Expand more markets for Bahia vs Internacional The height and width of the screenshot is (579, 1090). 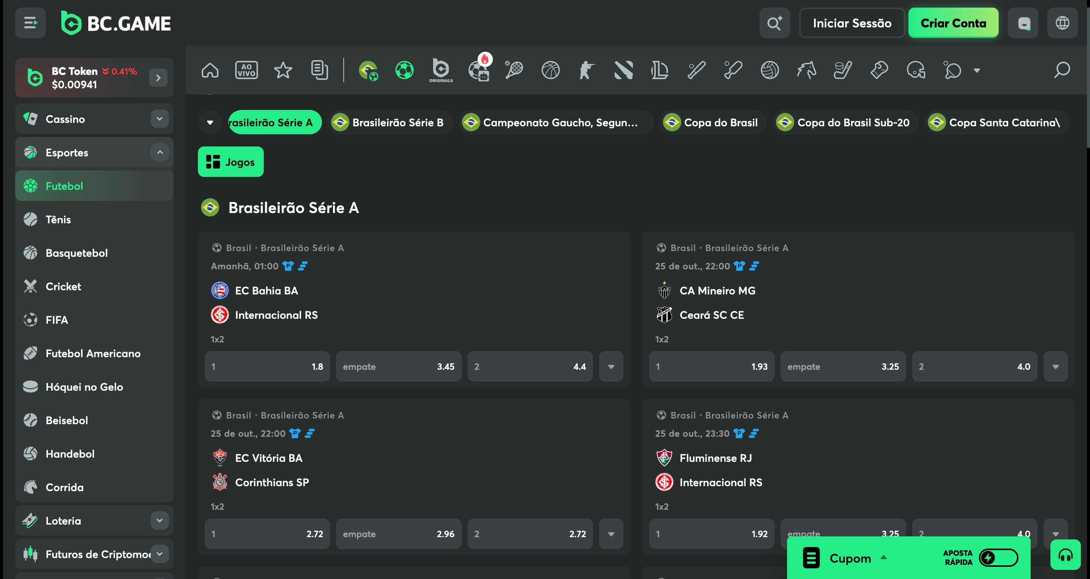pos(611,367)
